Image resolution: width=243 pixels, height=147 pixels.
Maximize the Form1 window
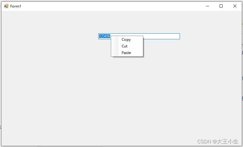click(x=221, y=6)
